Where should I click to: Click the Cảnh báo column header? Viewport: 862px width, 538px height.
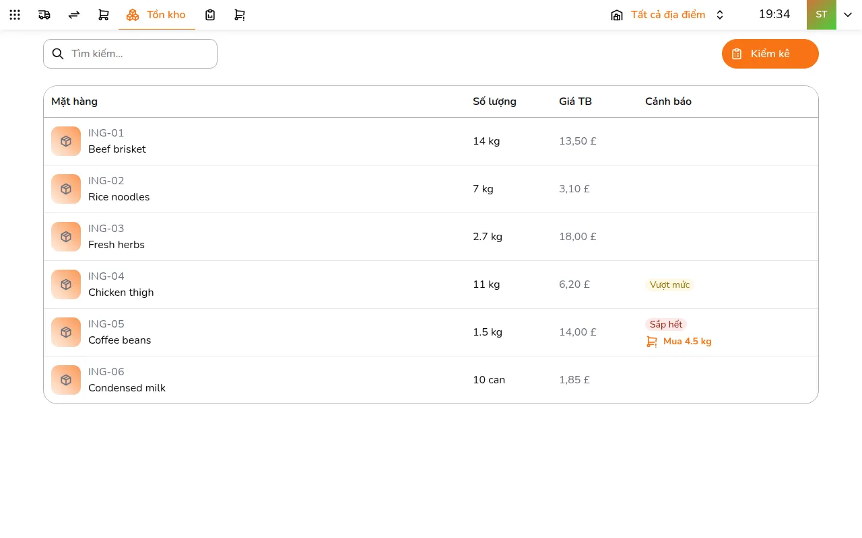668,102
